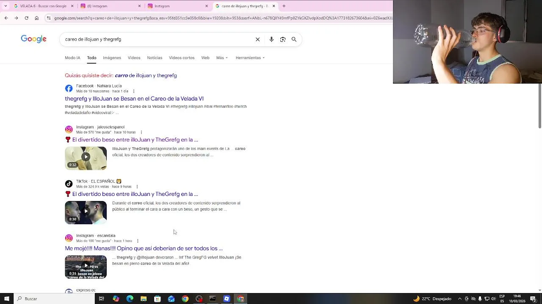Switch to the Modo IA tab

point(72,58)
